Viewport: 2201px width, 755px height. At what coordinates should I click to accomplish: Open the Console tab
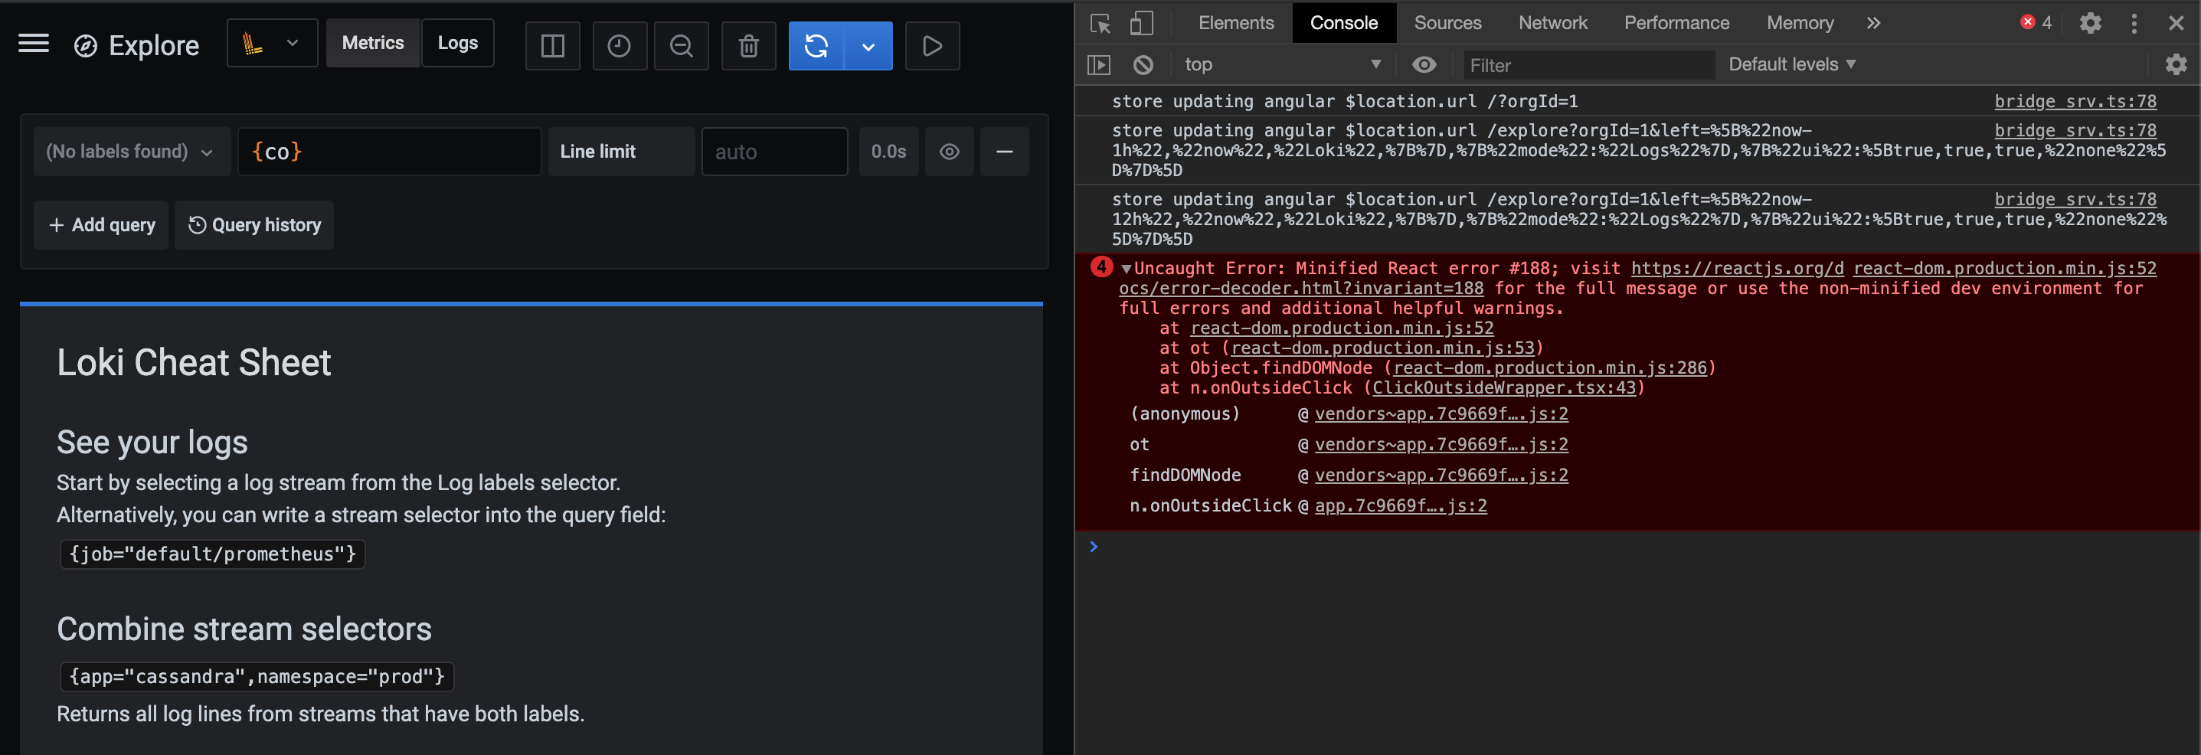[x=1344, y=23]
